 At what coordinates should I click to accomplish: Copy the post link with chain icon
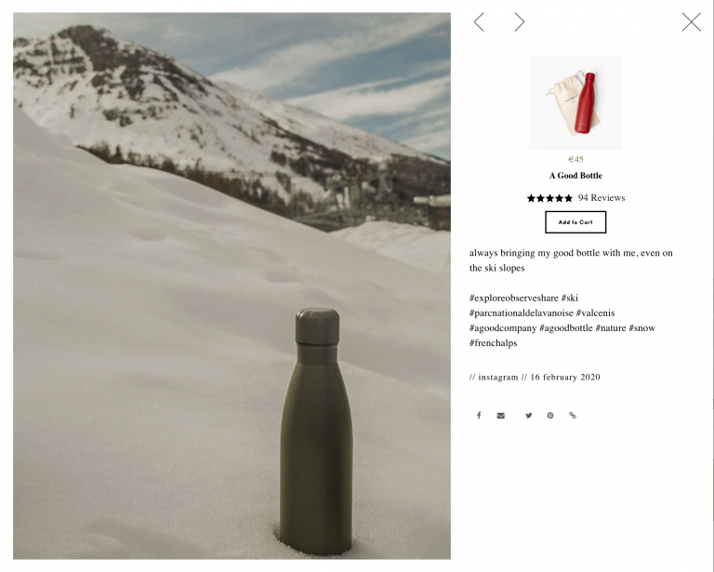tap(573, 416)
